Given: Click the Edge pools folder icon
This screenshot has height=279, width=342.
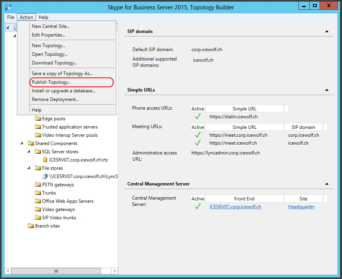Looking at the screenshot, I should (x=38, y=119).
